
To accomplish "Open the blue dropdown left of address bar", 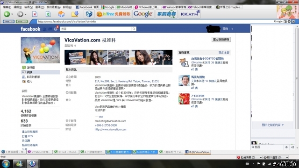I will tap(8, 21).
